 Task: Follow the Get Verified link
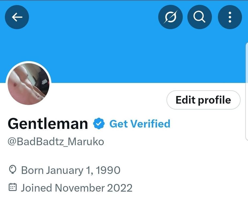[x=140, y=124]
